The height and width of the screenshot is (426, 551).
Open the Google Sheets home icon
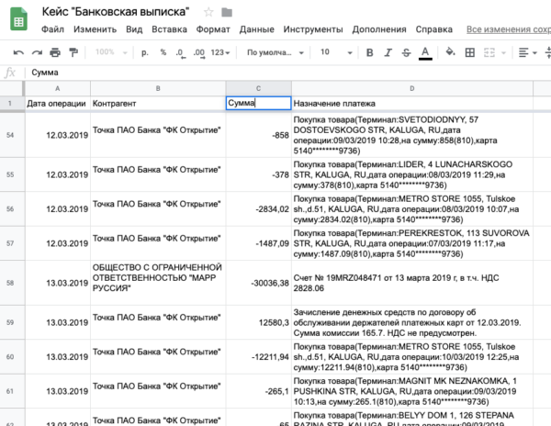[x=18, y=19]
